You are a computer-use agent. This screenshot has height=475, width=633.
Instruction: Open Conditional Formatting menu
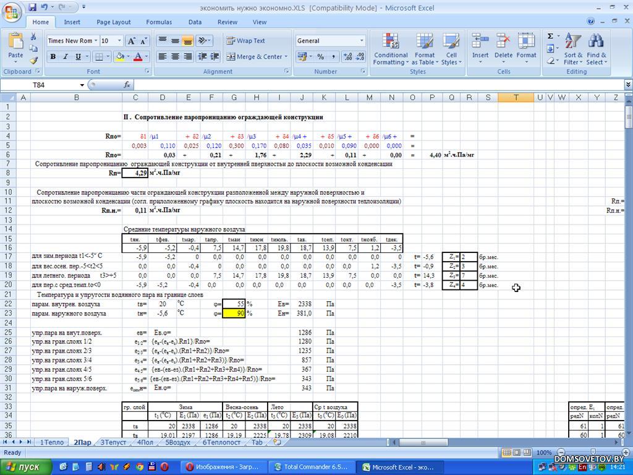click(391, 49)
